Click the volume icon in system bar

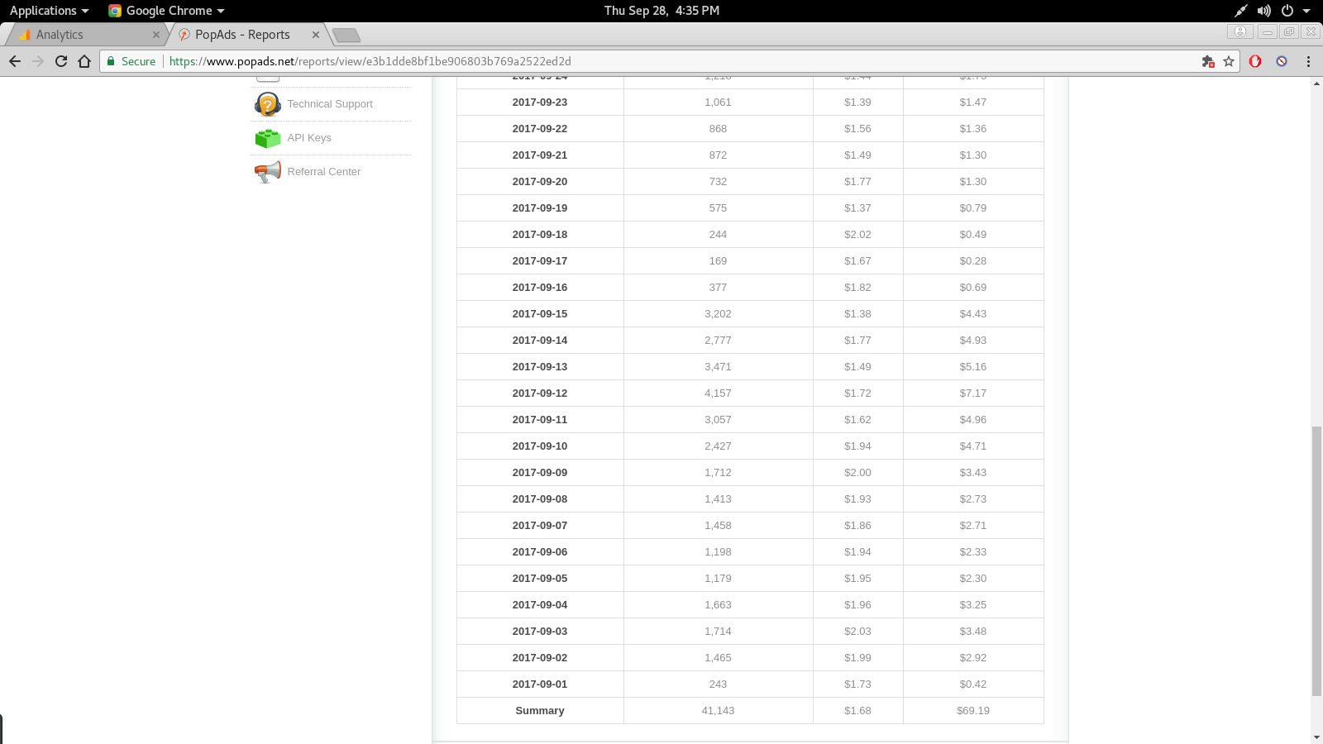tap(1263, 11)
